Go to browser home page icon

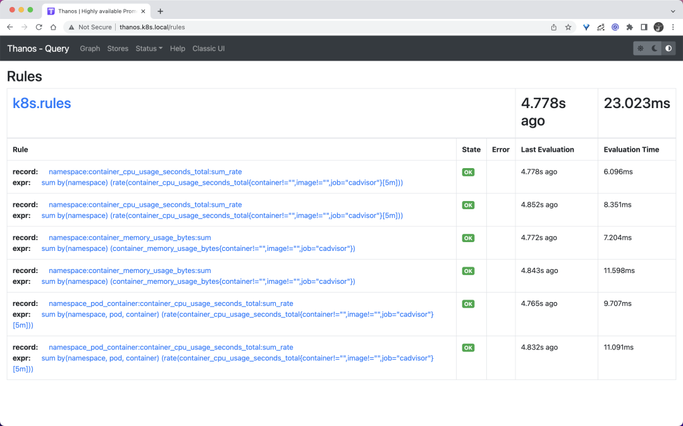click(53, 27)
